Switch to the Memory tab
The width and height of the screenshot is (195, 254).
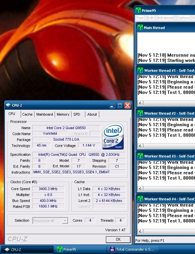tap(63, 114)
